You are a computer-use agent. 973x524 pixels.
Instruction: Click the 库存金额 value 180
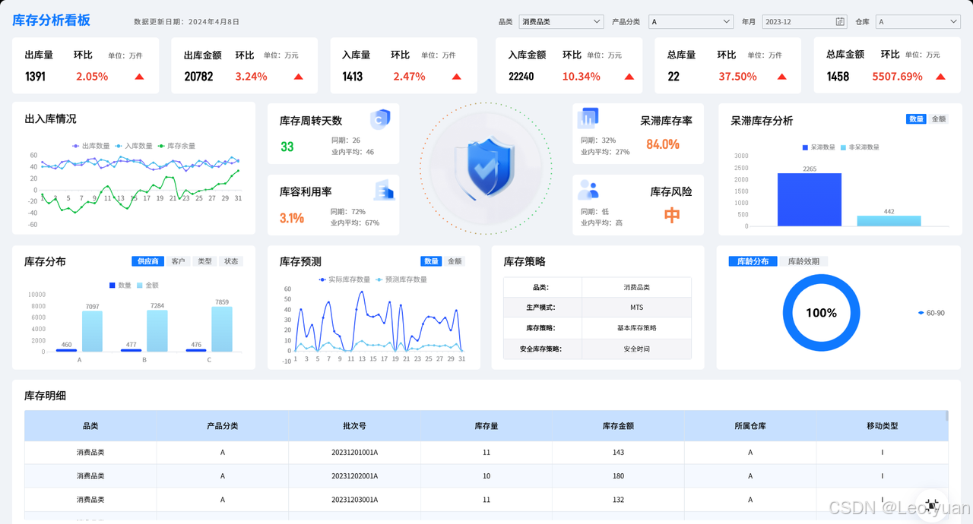coord(618,476)
